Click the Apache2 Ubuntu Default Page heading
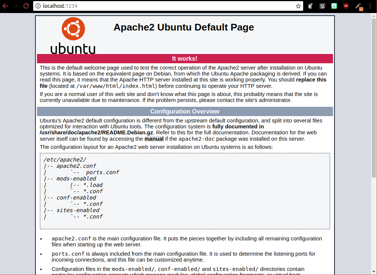 pyautogui.click(x=184, y=27)
